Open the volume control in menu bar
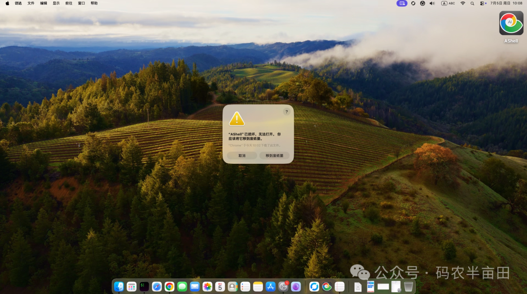The width and height of the screenshot is (527, 294). click(432, 3)
